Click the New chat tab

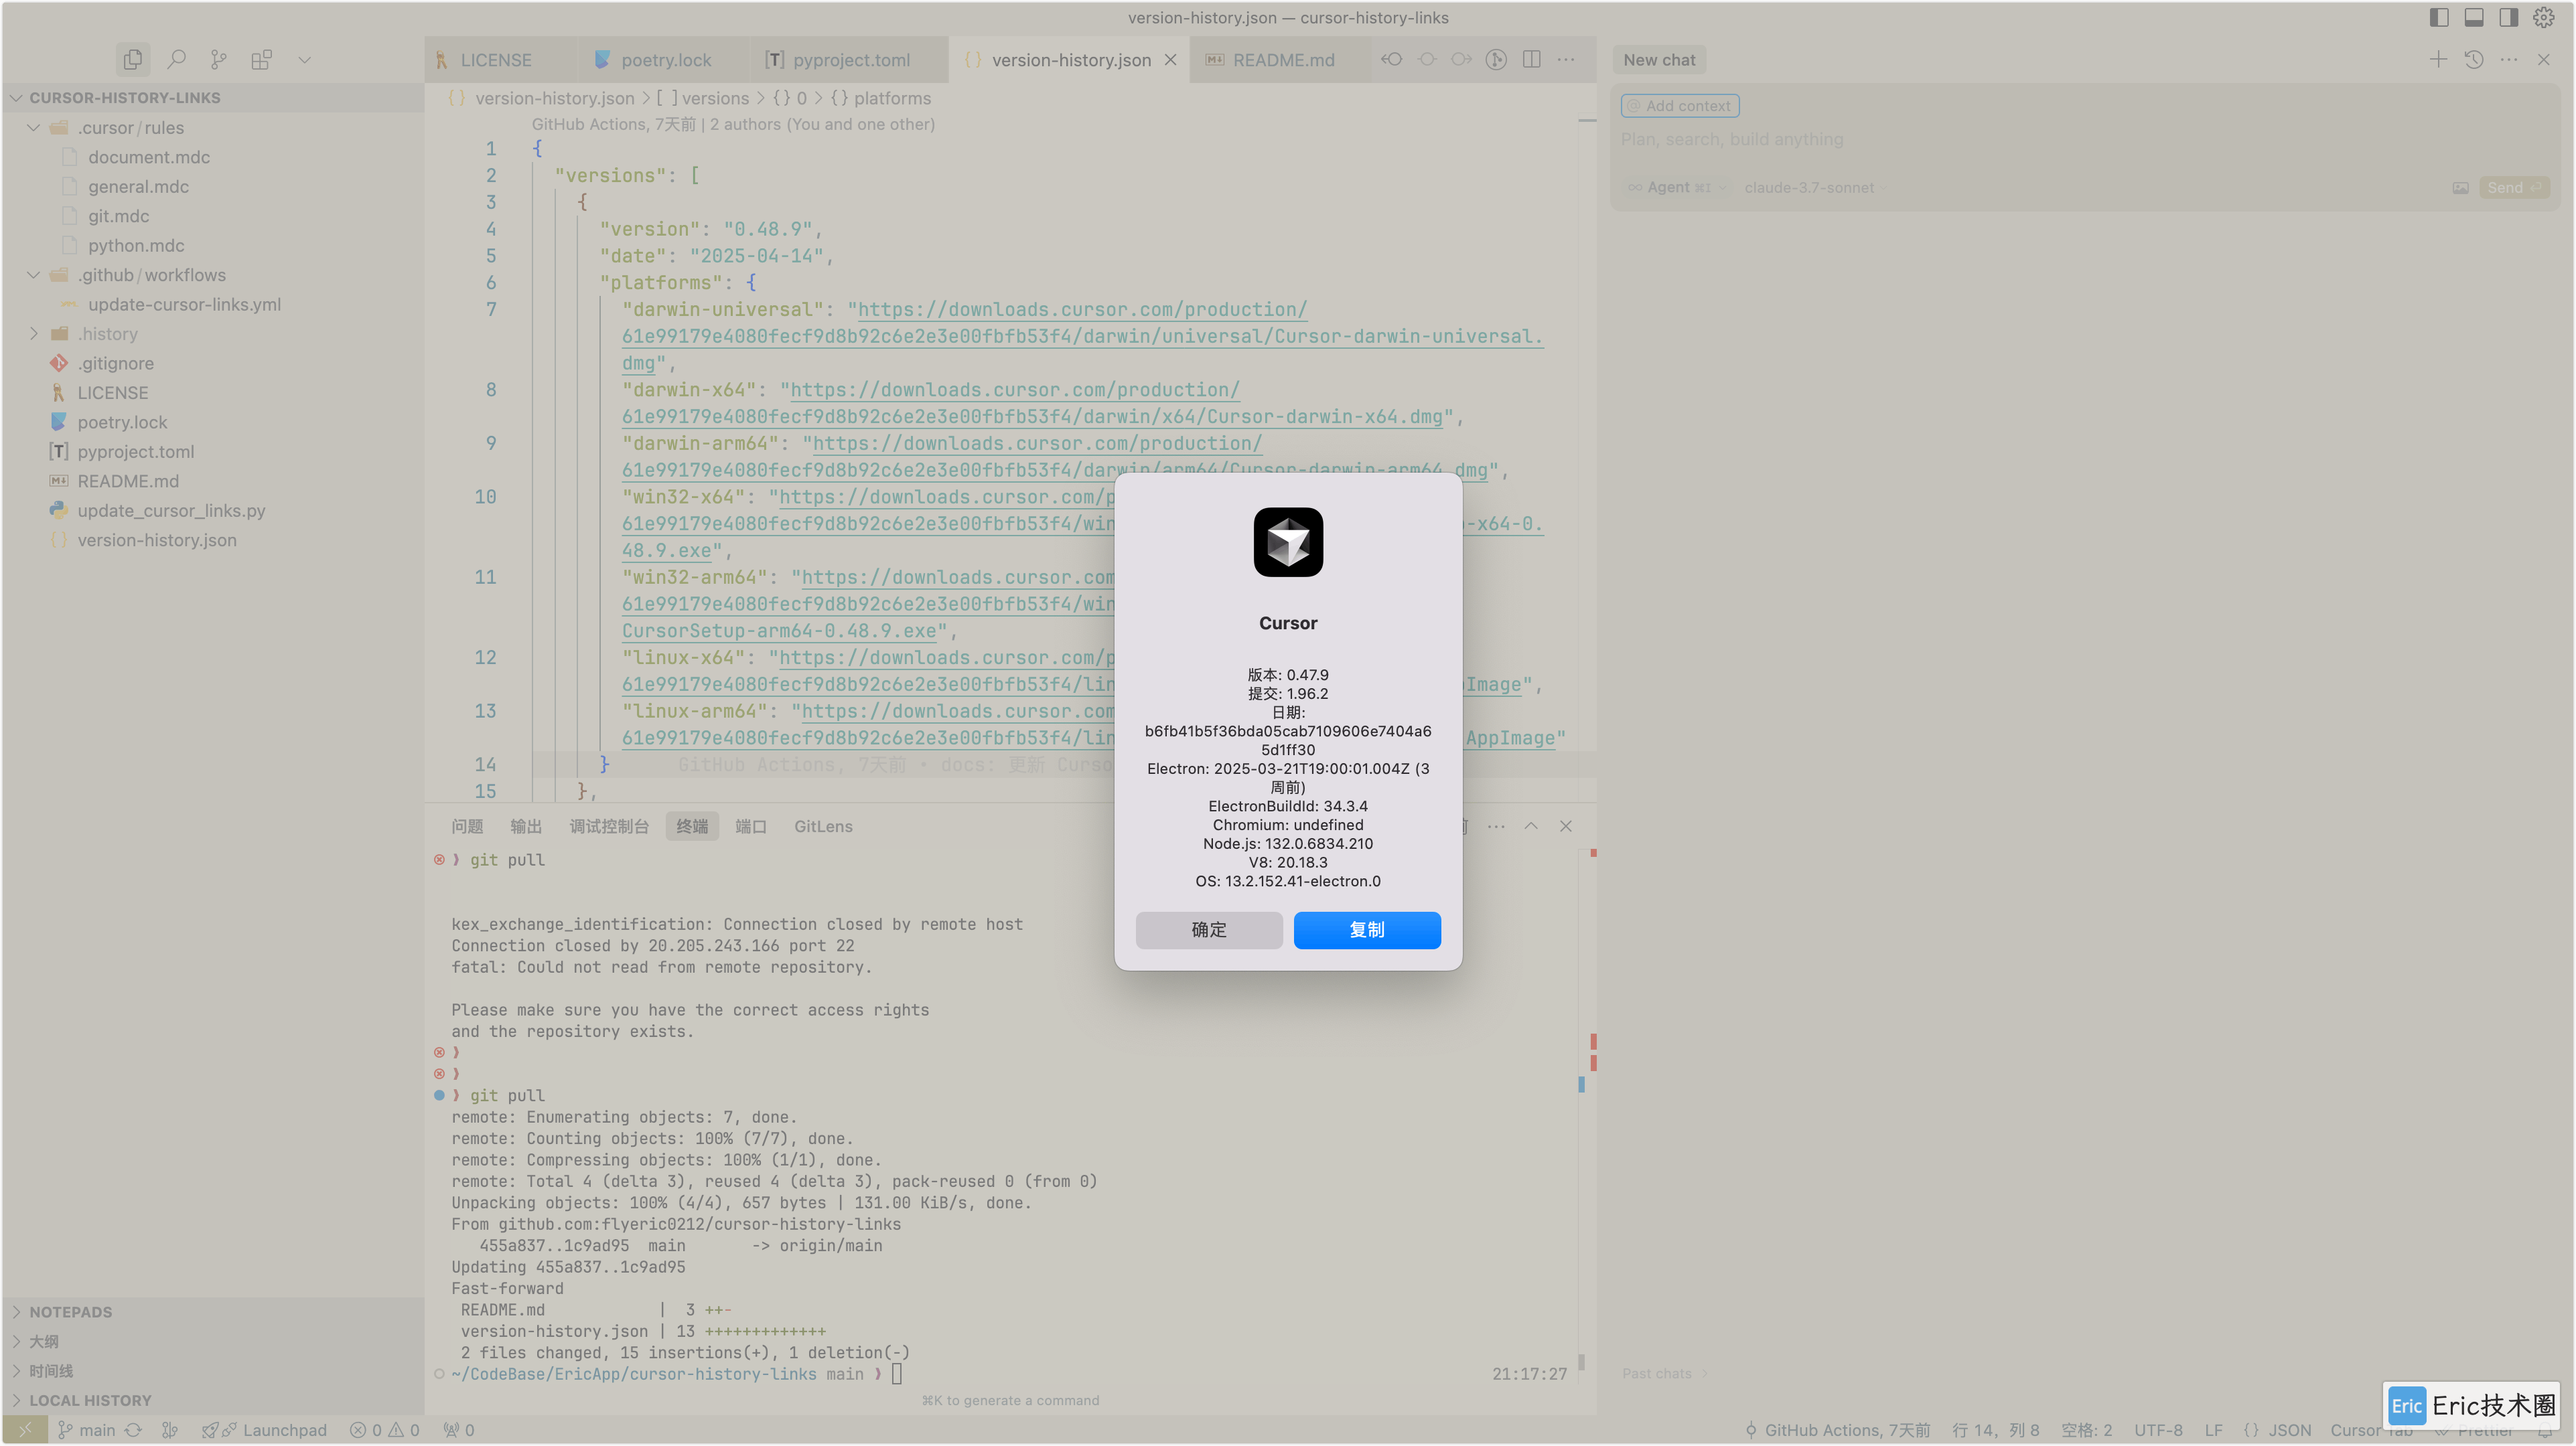(1659, 60)
